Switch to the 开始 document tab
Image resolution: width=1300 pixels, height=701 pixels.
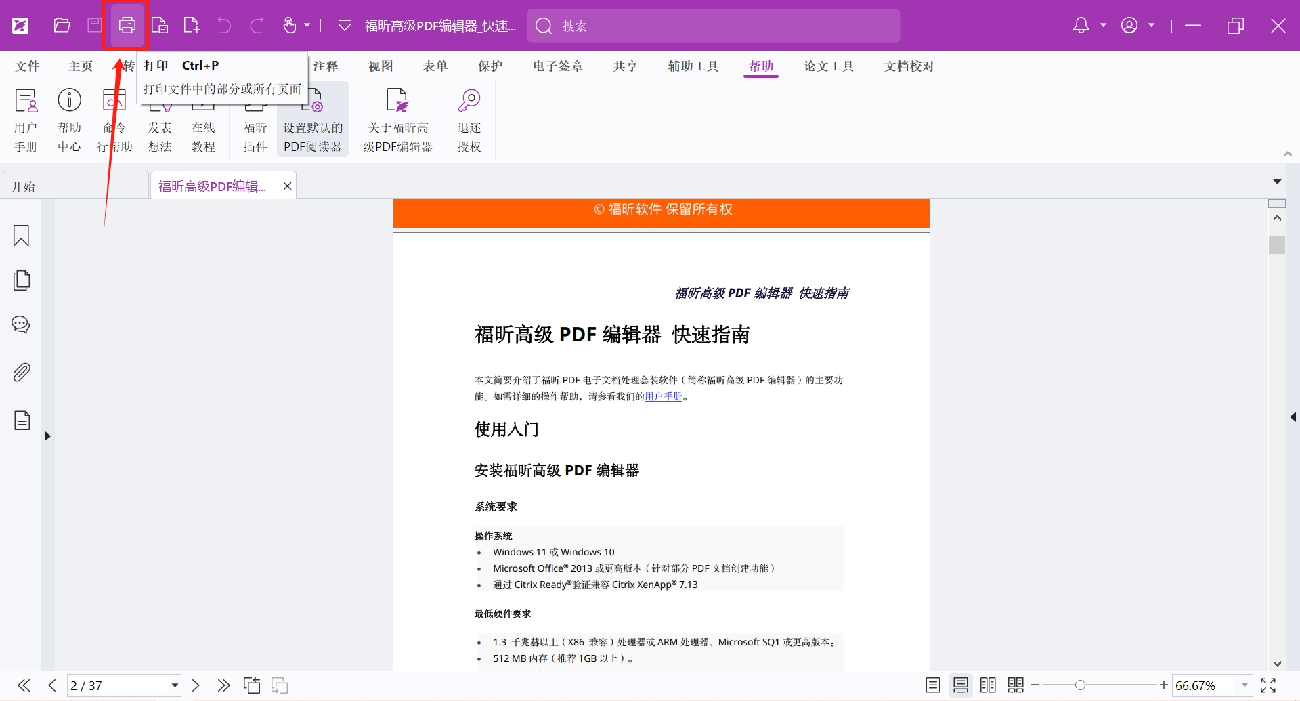tap(74, 186)
